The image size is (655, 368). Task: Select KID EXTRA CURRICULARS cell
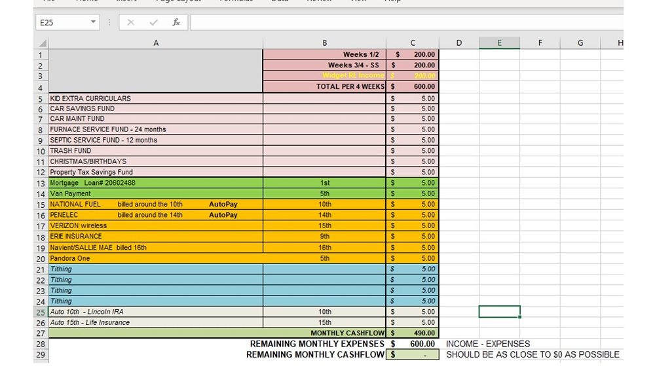[156, 99]
